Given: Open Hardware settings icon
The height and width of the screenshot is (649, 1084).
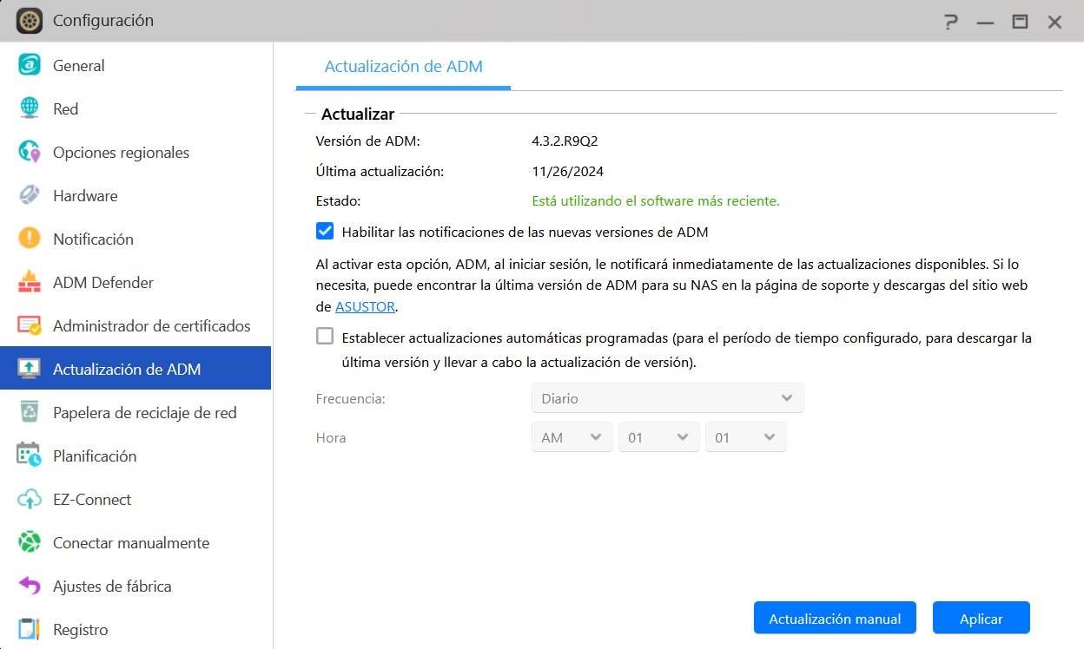Looking at the screenshot, I should [30, 195].
